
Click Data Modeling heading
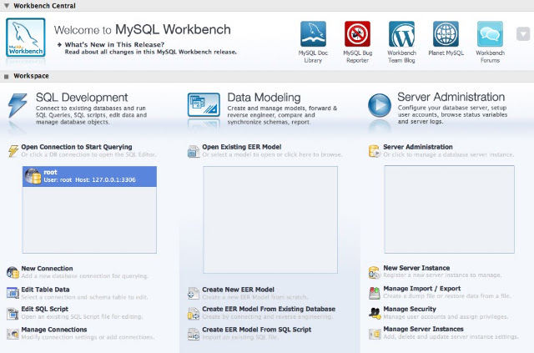click(264, 98)
